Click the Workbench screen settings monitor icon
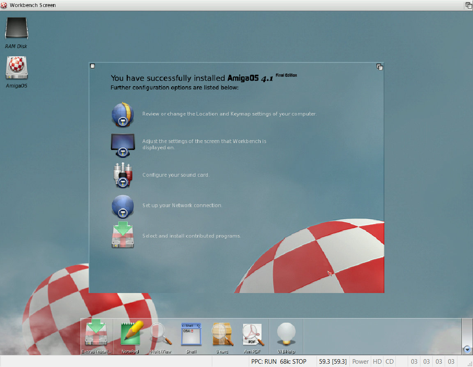The image size is (473, 367). 122,145
